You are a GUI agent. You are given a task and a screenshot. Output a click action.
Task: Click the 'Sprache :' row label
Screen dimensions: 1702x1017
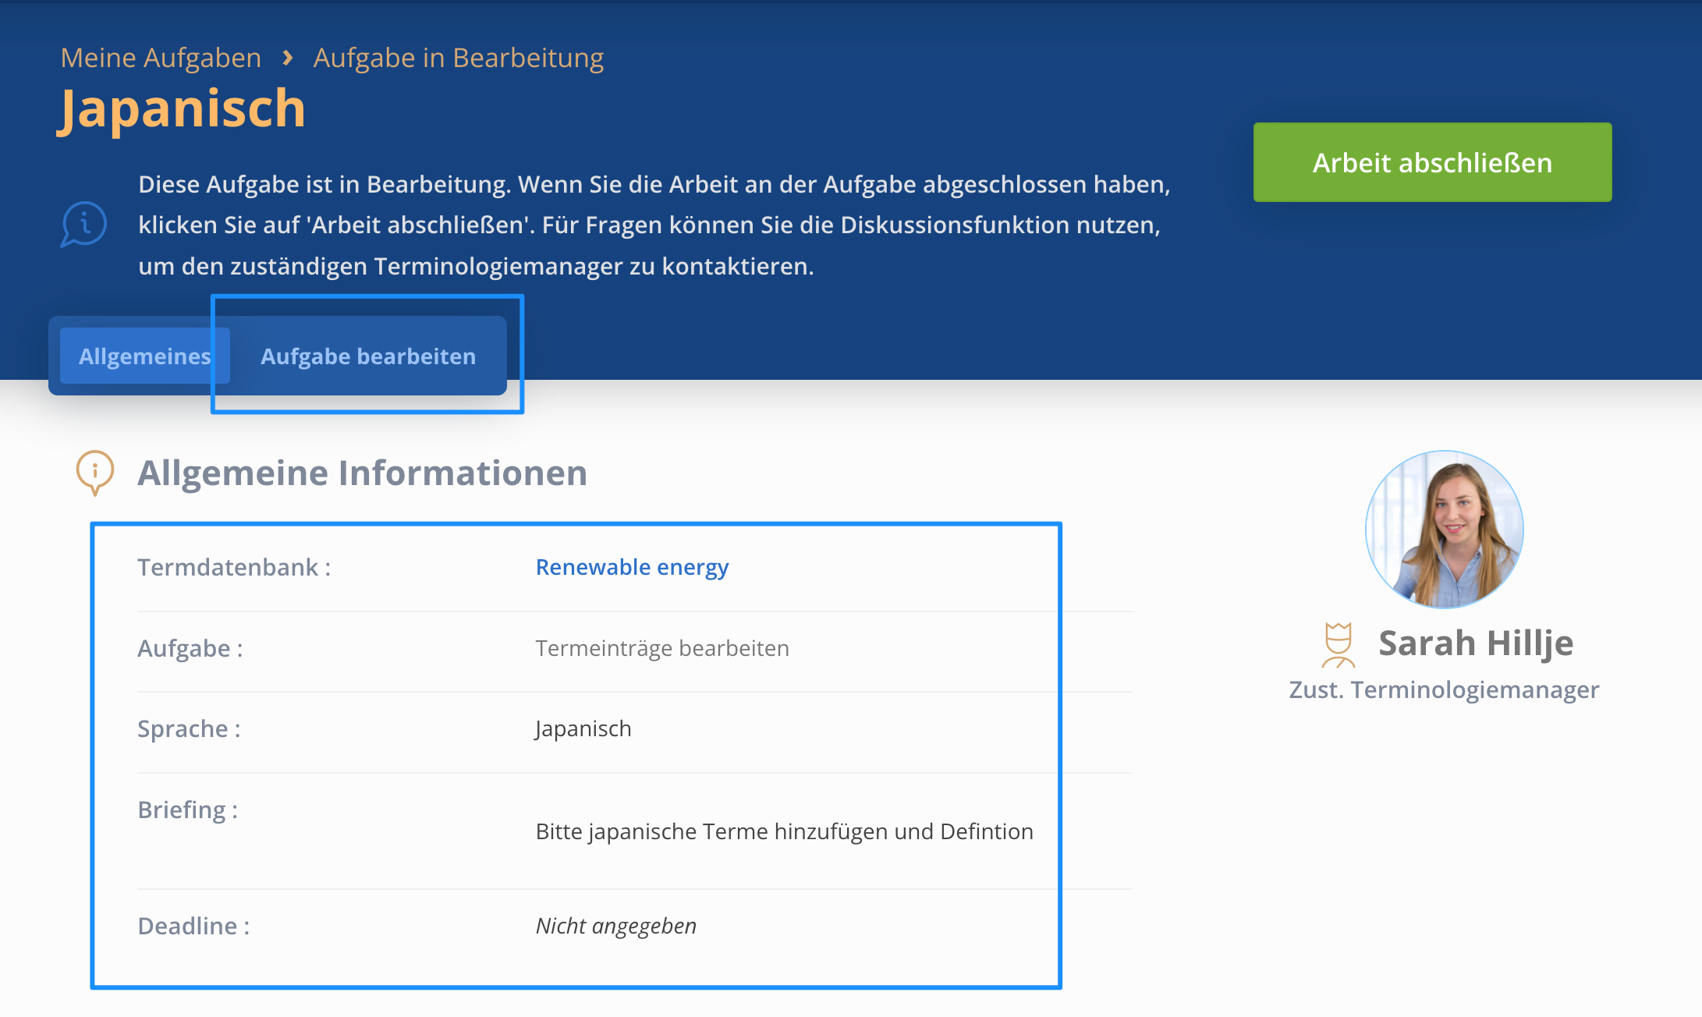click(189, 728)
